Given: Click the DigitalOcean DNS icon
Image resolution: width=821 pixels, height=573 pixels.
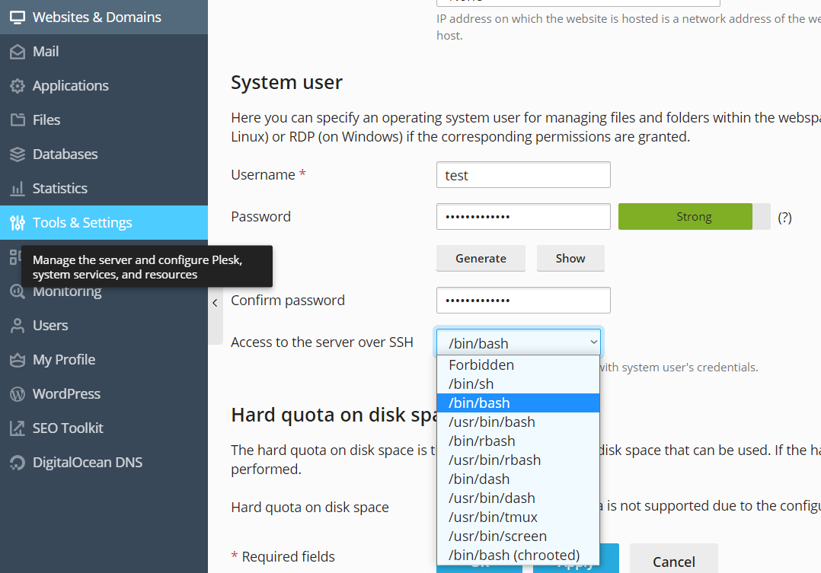Looking at the screenshot, I should 17,463.
